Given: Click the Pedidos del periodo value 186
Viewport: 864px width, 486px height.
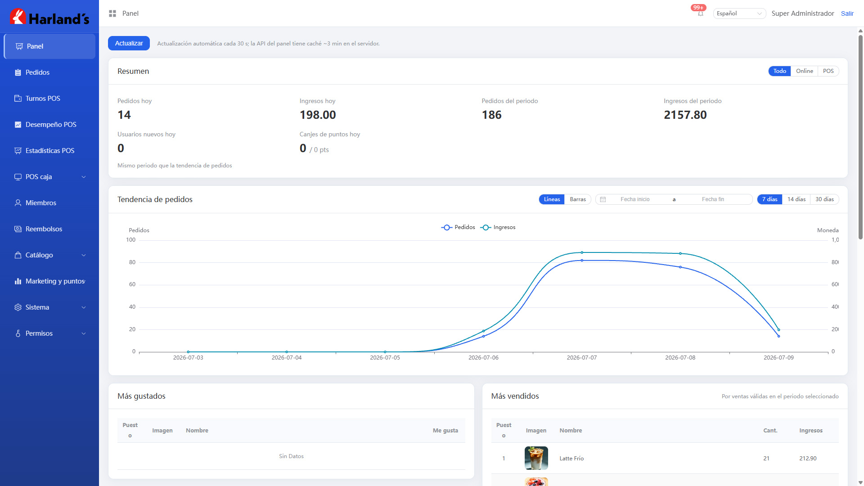Looking at the screenshot, I should 491,115.
